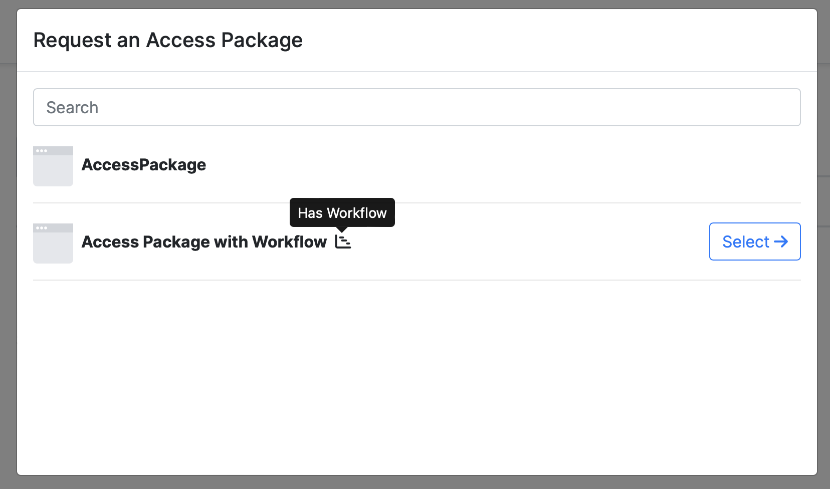Click the Search placeholder text
This screenshot has height=489, width=830.
click(x=72, y=108)
